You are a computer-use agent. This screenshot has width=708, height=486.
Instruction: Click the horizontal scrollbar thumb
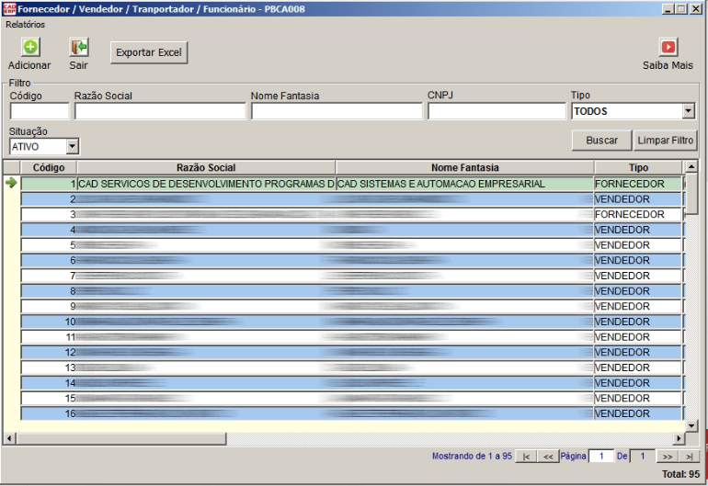[121, 438]
